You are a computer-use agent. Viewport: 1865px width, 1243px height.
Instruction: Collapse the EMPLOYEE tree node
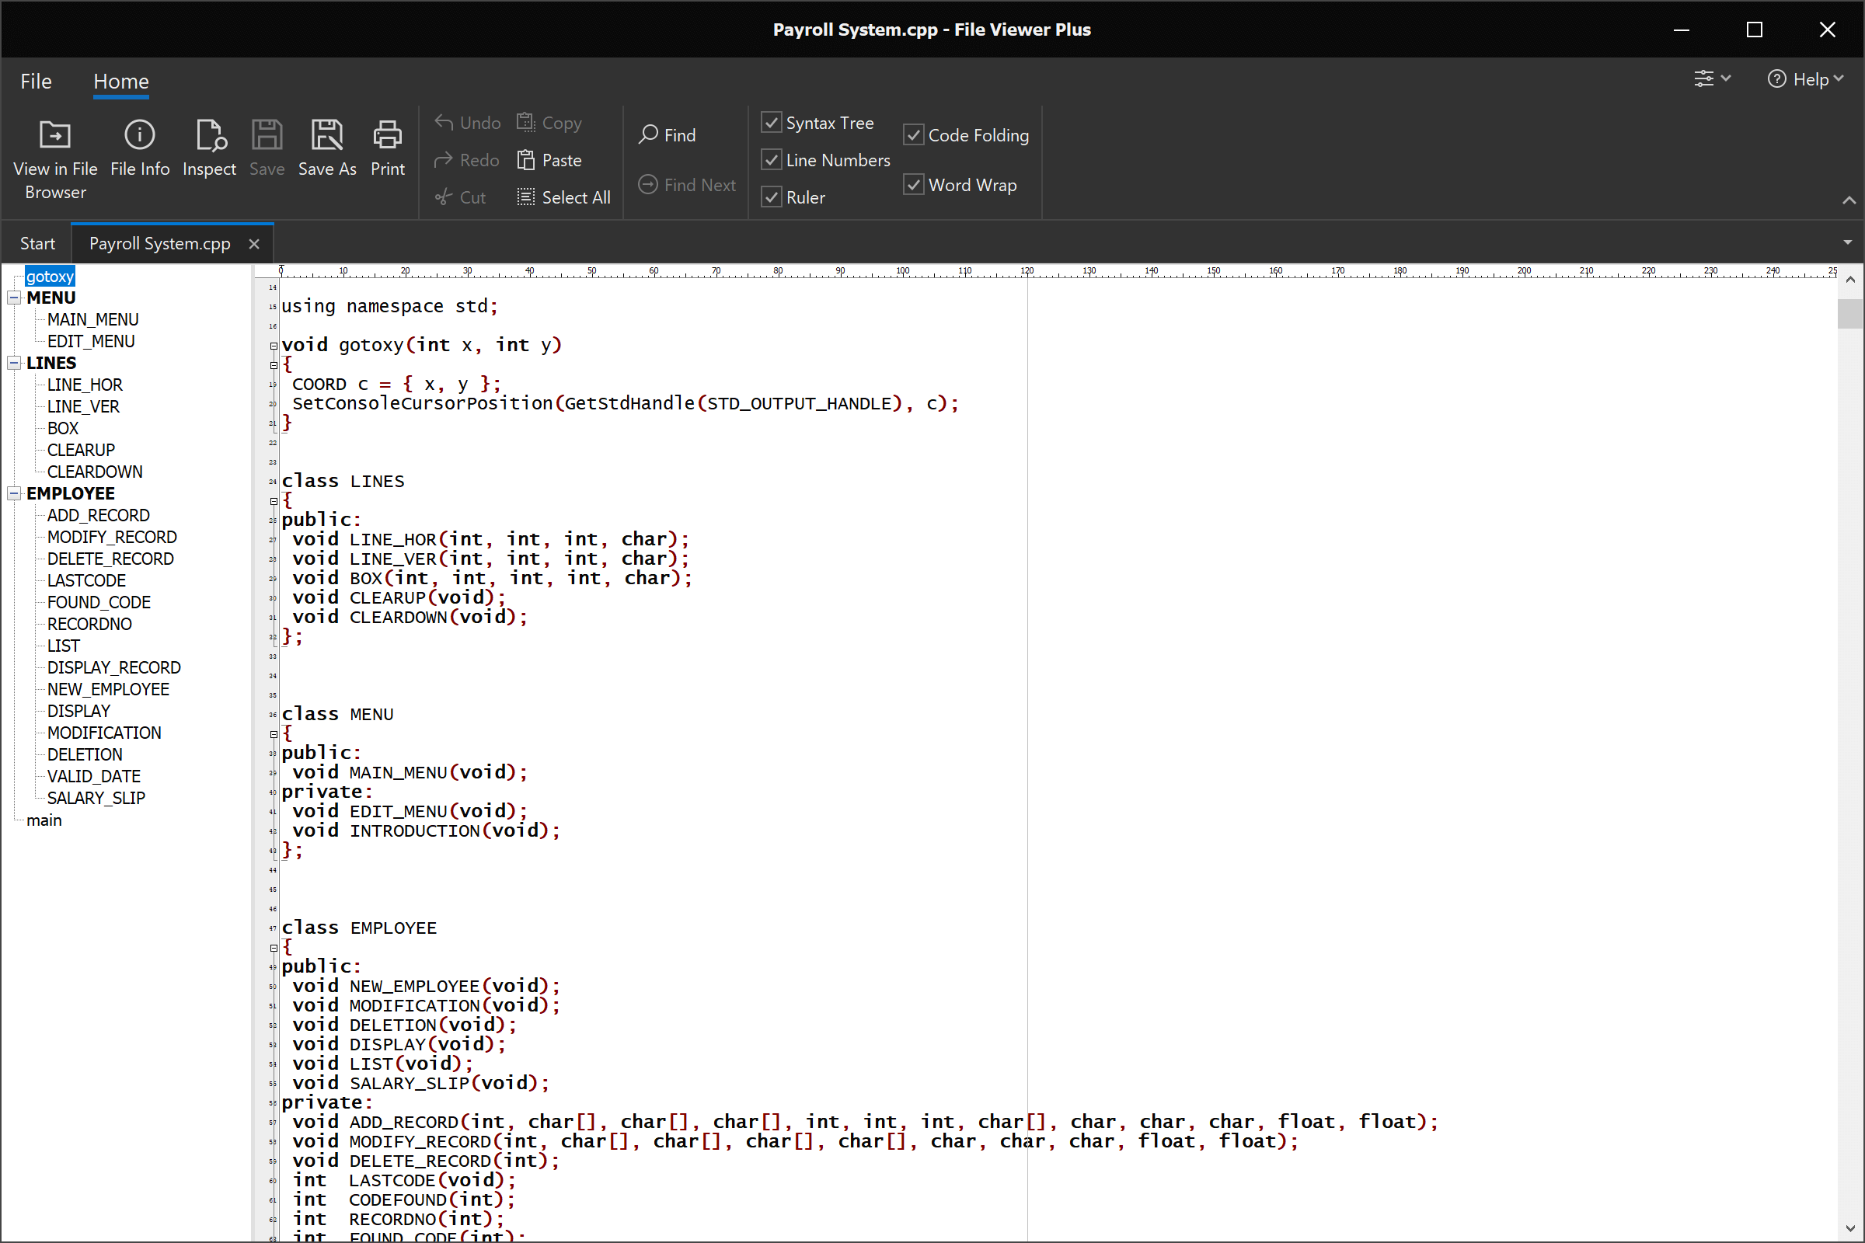coord(13,493)
